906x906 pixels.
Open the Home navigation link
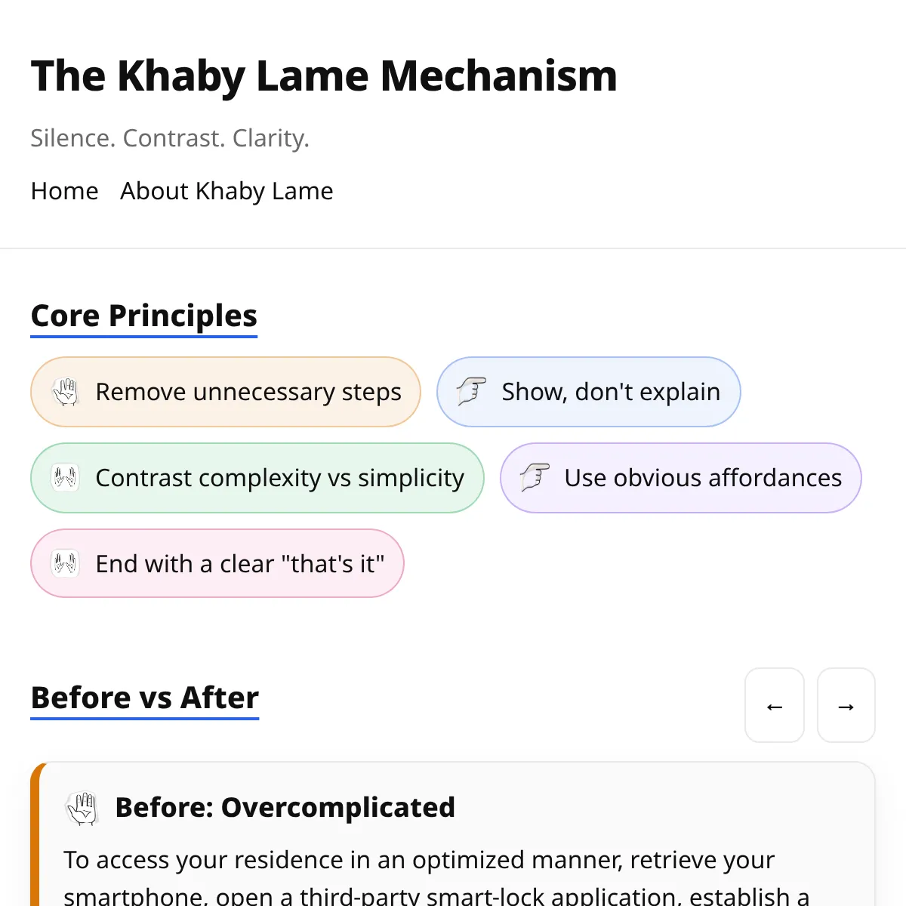coord(65,191)
